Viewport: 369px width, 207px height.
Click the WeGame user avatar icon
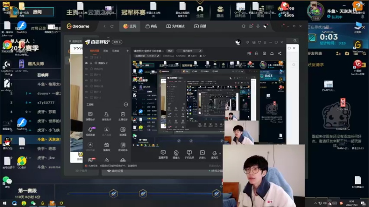click(x=265, y=26)
